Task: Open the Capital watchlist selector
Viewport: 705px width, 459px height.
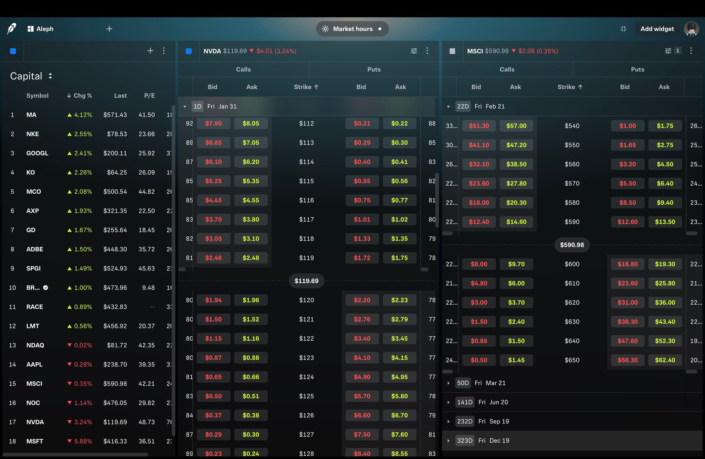Action: point(31,76)
